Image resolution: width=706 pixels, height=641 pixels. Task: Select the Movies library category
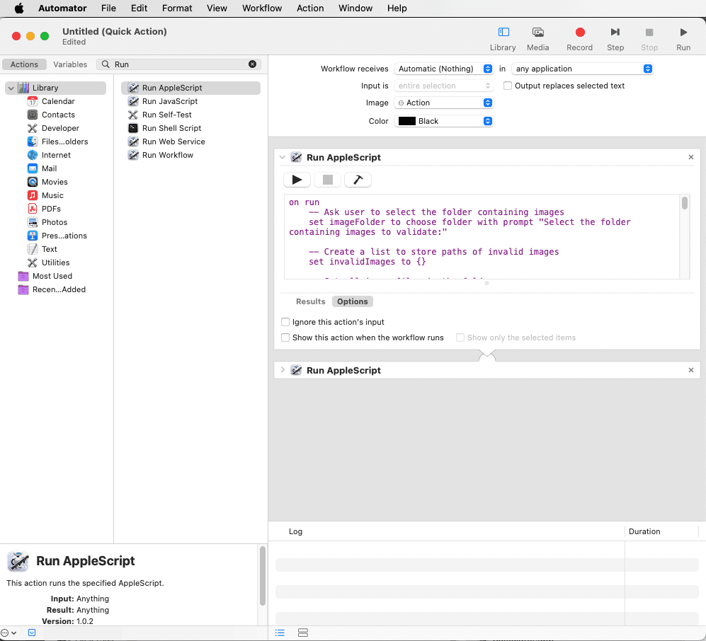(x=55, y=182)
